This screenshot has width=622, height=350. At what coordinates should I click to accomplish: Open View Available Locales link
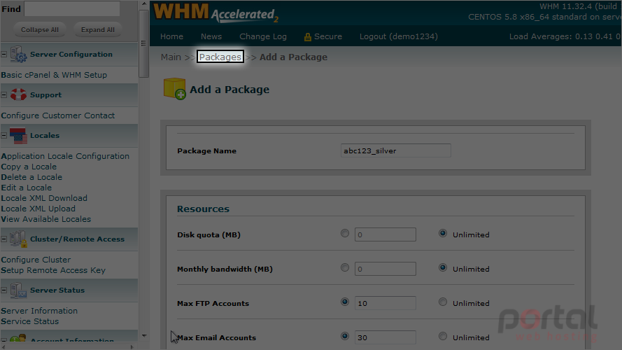(x=45, y=219)
